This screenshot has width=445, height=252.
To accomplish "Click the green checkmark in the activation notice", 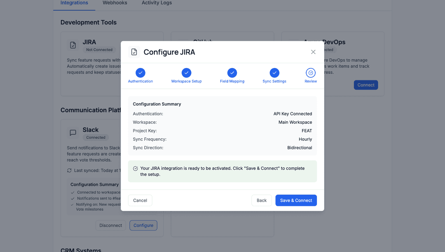I will [135, 168].
